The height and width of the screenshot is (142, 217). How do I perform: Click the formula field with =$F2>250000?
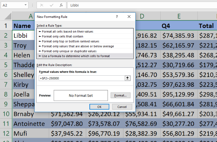82,78
